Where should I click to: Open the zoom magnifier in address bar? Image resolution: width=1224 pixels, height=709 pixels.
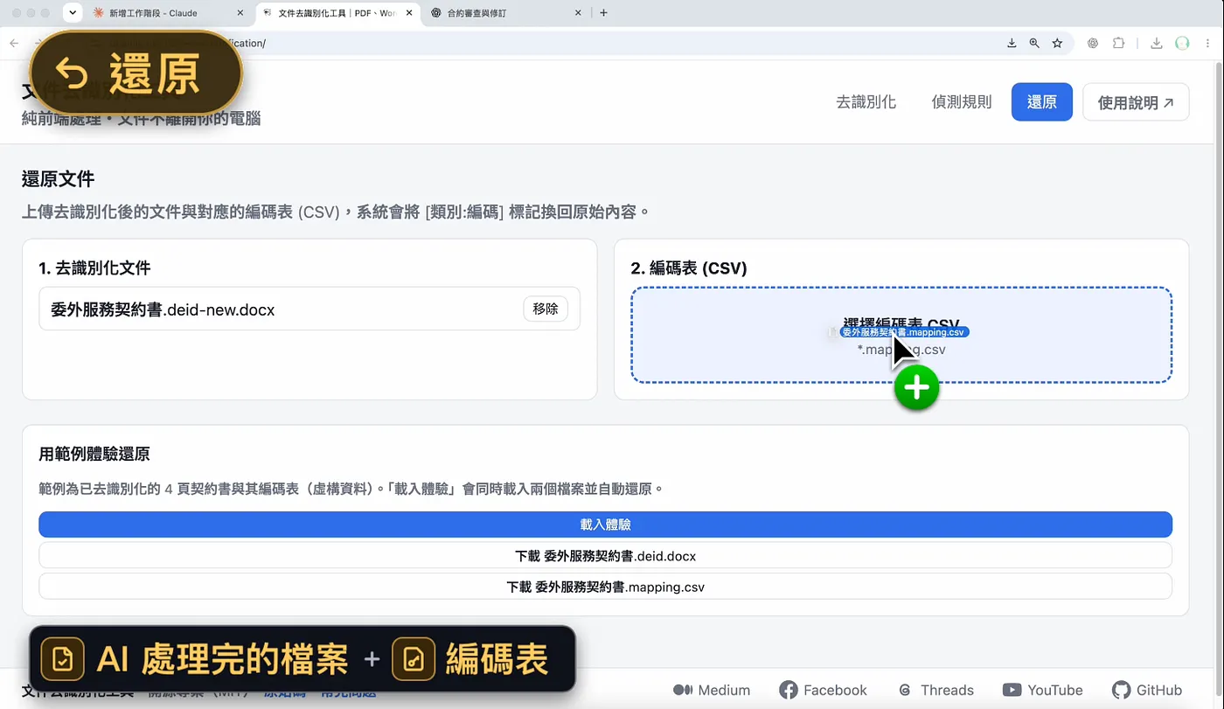[x=1034, y=43]
